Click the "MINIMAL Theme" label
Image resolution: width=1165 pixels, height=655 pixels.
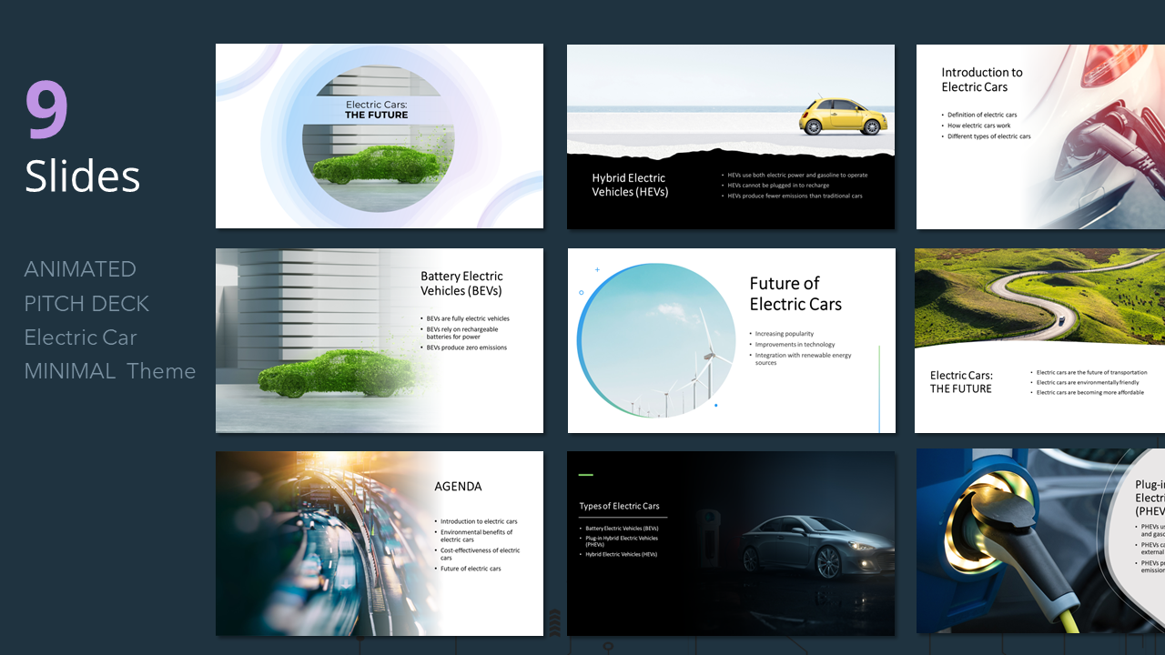click(110, 371)
